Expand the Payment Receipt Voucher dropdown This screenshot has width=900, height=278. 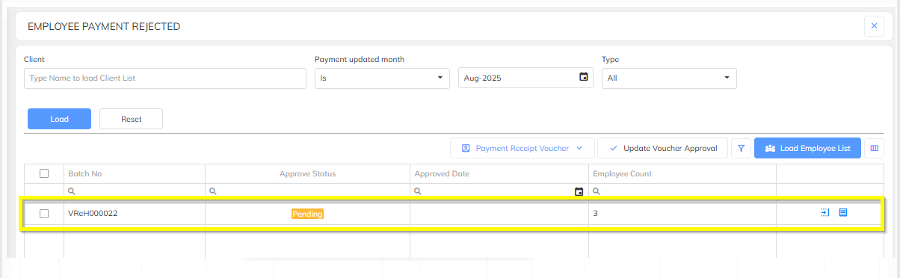coord(522,149)
